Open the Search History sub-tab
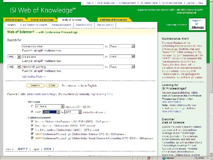 click(x=84, y=25)
